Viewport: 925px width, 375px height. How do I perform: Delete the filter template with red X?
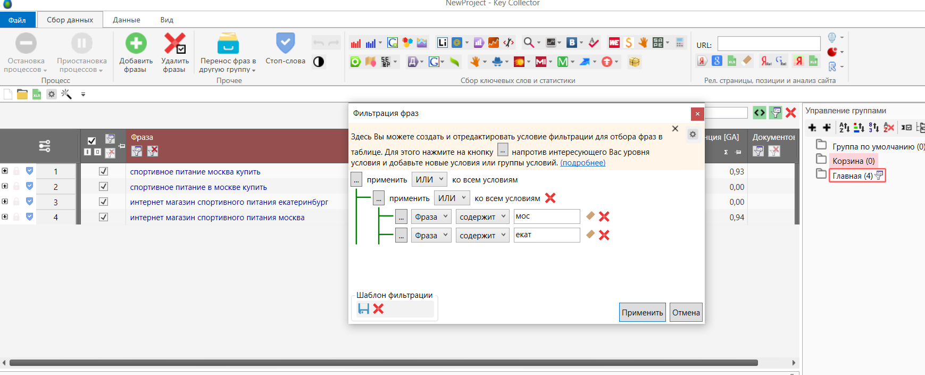tap(378, 309)
